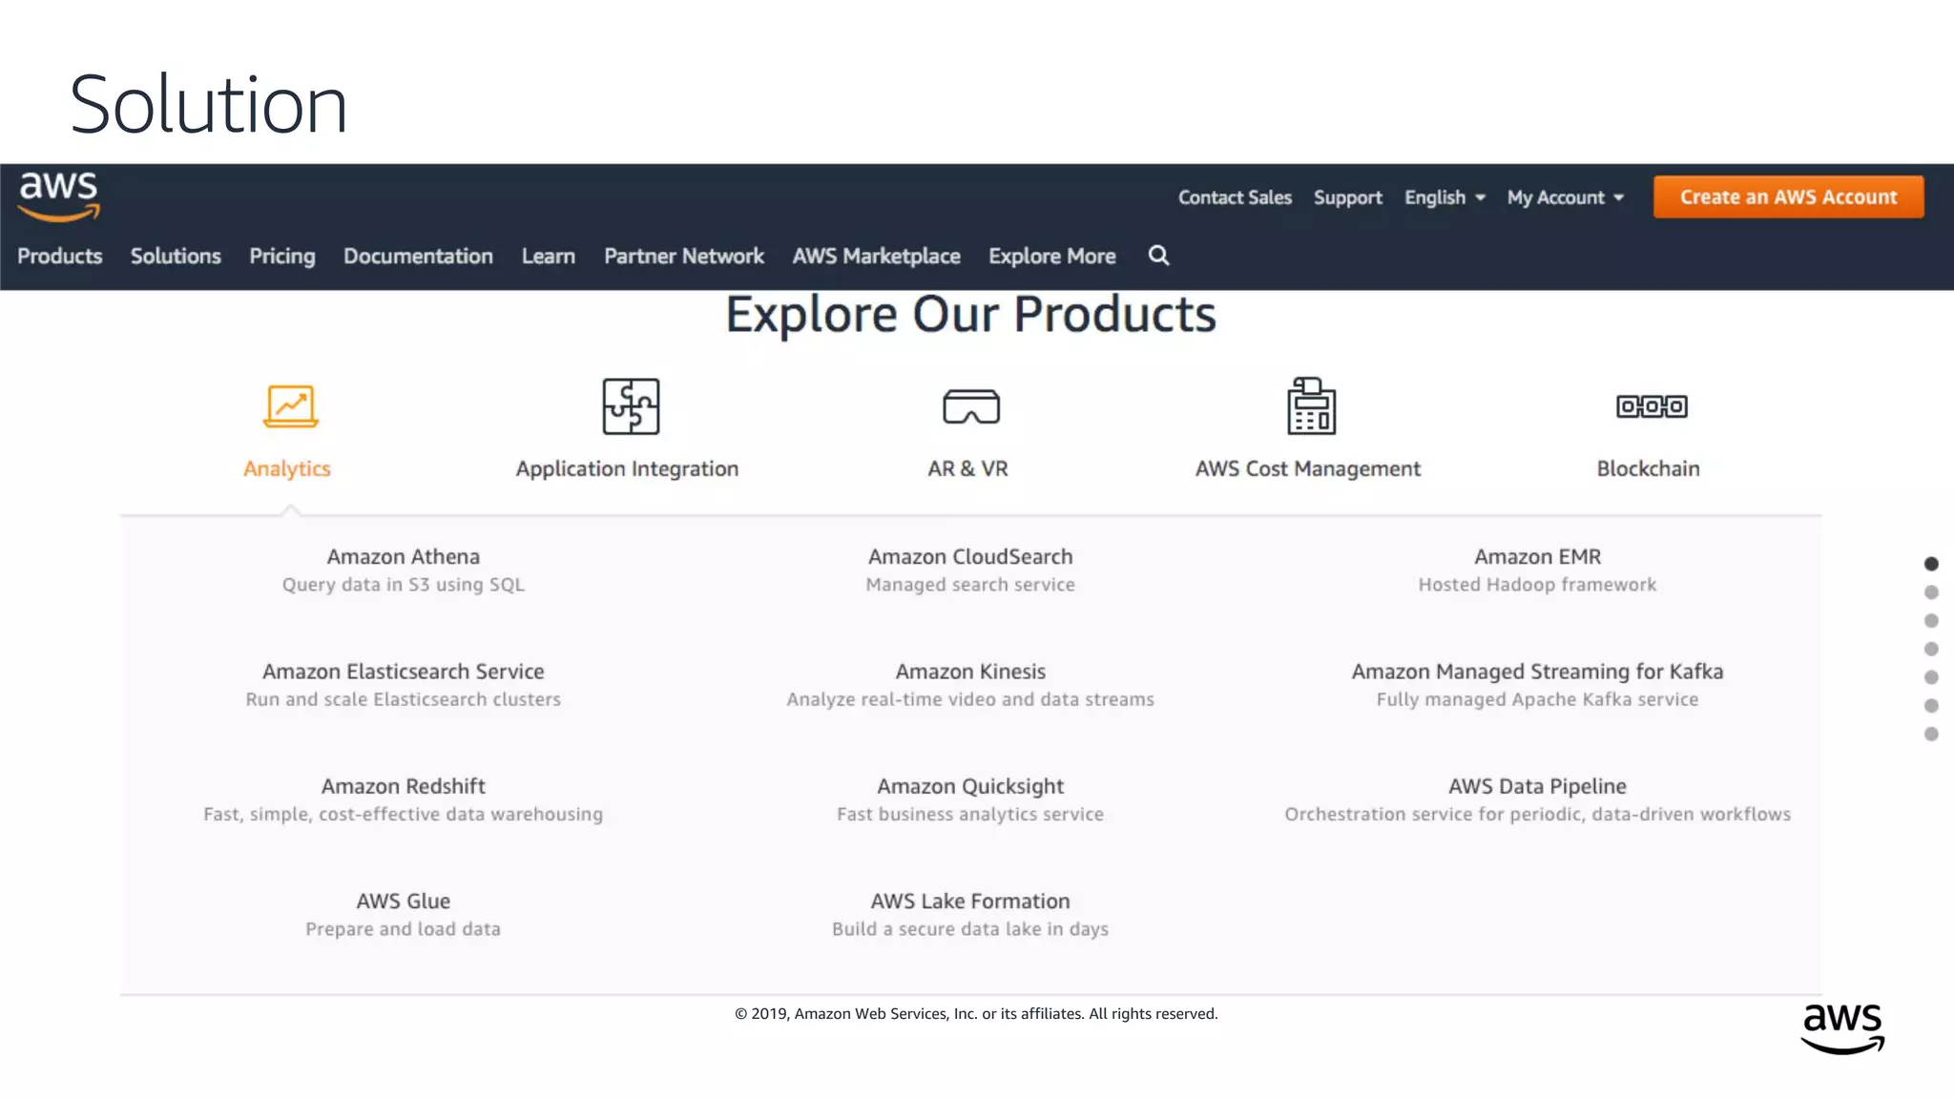Select the seventh (last) page dot
1954x1099 pixels.
pyautogui.click(x=1931, y=734)
